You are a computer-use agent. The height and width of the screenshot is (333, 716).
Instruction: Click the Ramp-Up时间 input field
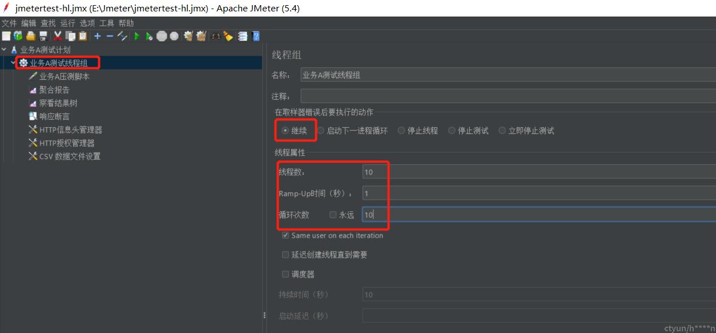click(539, 193)
